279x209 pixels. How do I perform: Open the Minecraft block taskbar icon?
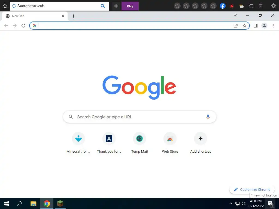click(x=60, y=204)
